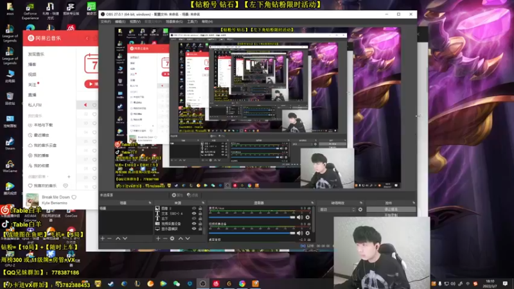Toggle visibility of the 文本 (GDI+) 4 source
Screen dimensions: 514x289
pos(194,213)
